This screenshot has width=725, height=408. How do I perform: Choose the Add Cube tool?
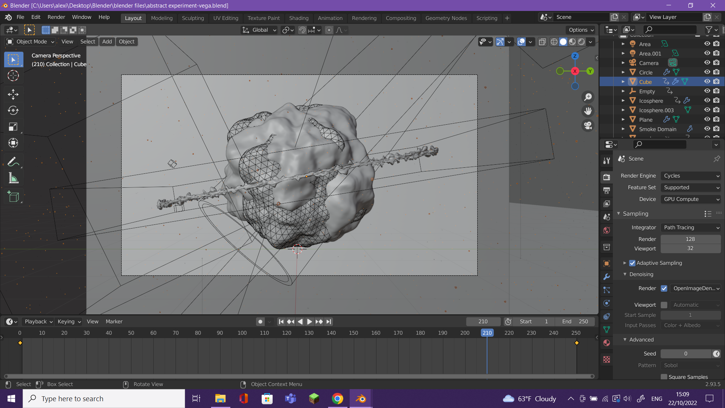click(13, 196)
